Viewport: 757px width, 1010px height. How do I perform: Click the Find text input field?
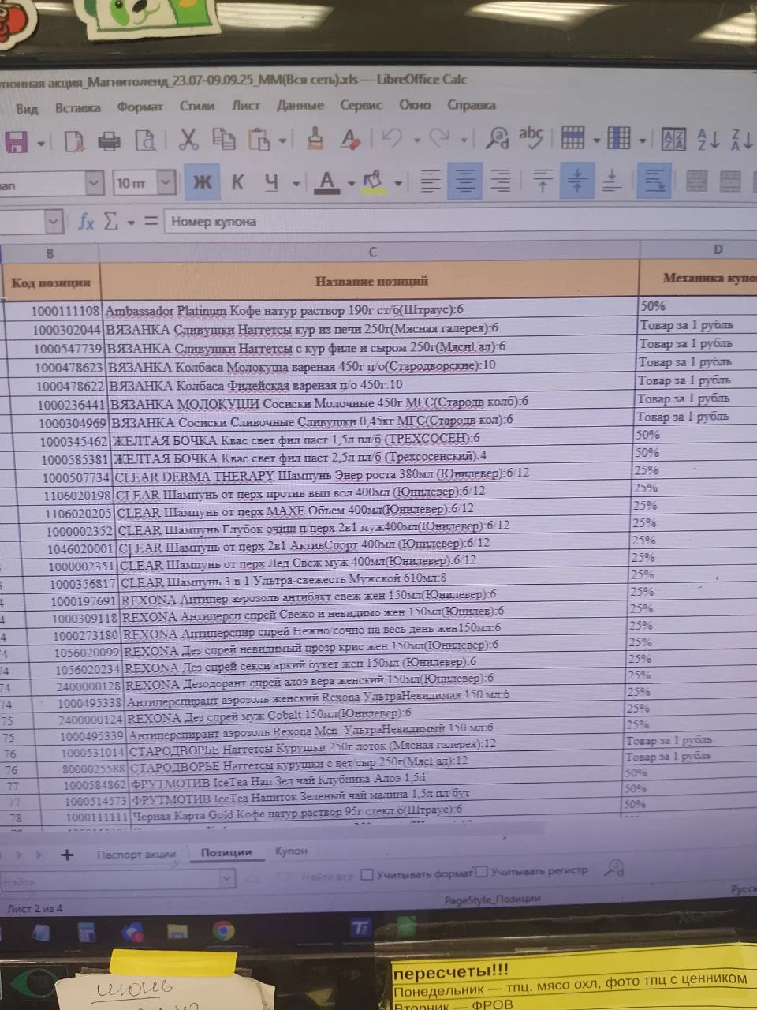pos(110,880)
